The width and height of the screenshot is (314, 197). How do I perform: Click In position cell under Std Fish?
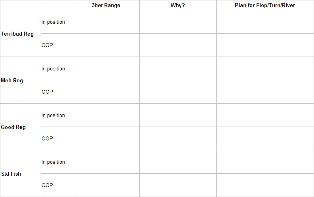57,162
